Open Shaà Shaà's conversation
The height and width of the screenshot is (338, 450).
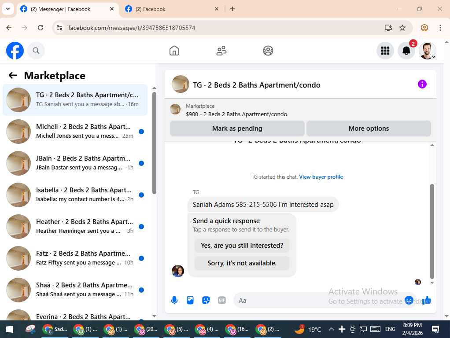(75, 290)
